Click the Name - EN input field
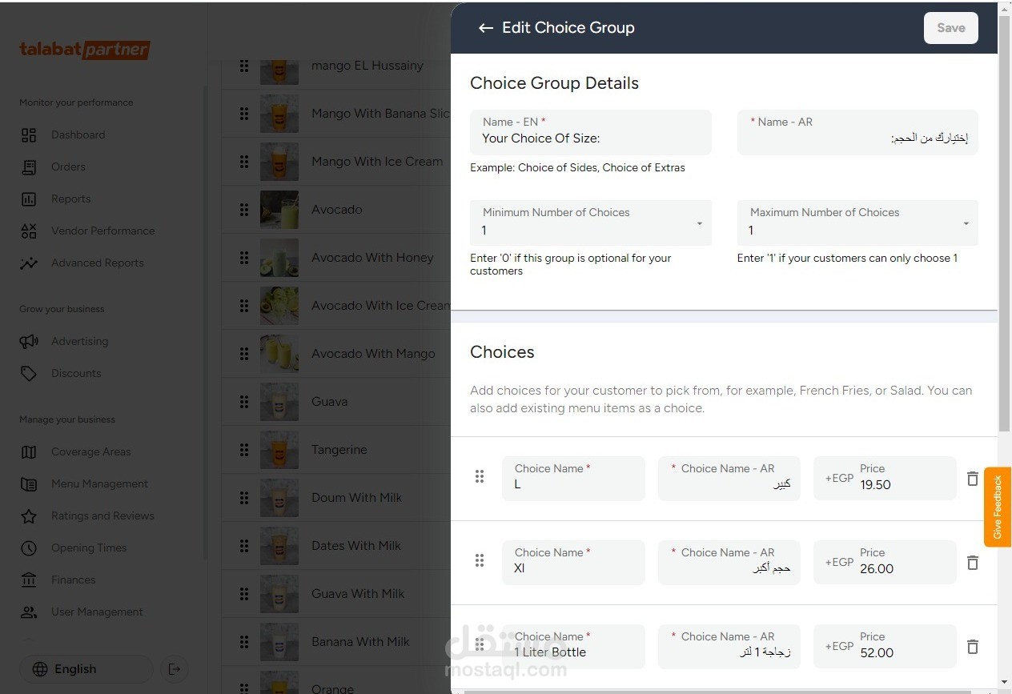Image resolution: width=1012 pixels, height=694 pixels. 591,138
